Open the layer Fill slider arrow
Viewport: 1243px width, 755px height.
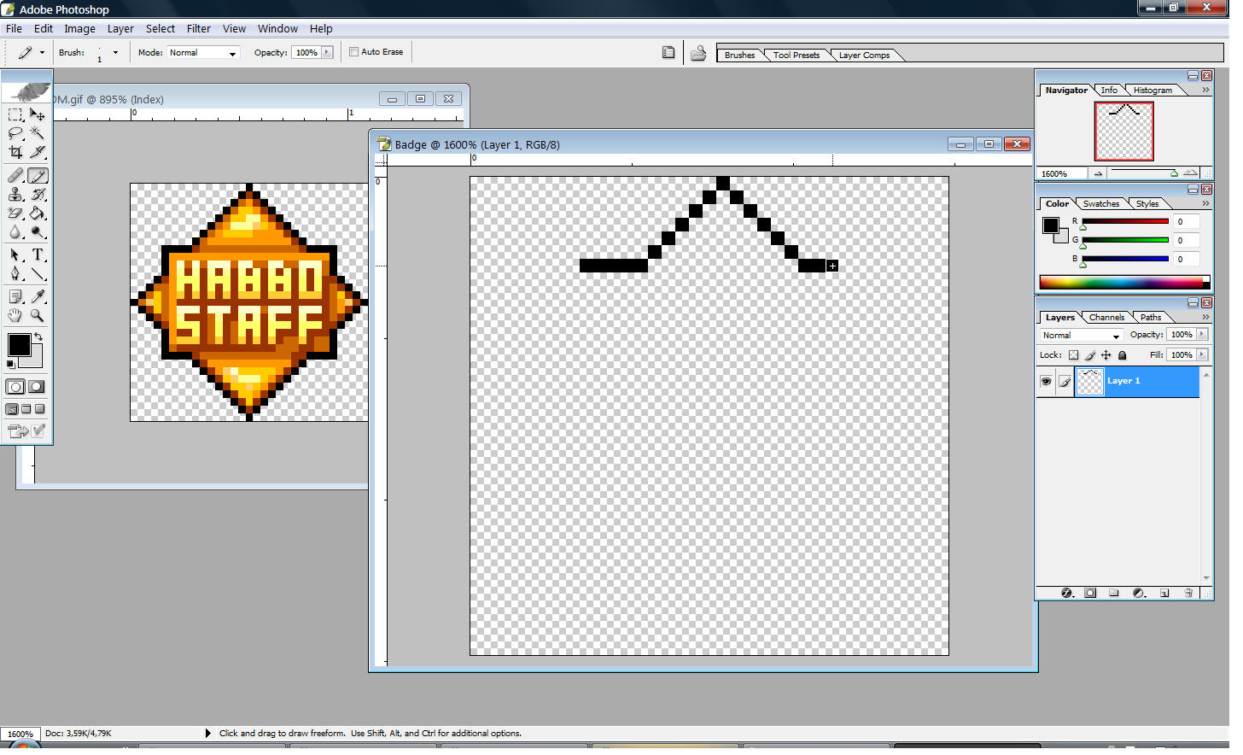1202,355
